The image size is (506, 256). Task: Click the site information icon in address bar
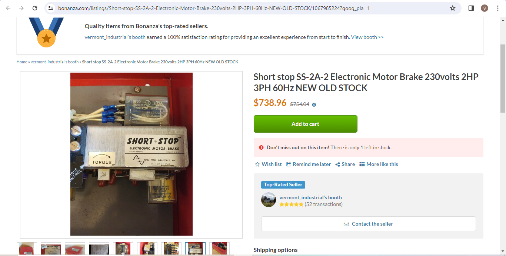point(51,8)
